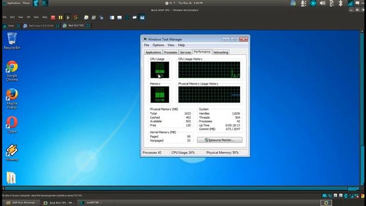Select the Google Chrome desktop icon
366x206 pixels.
pos(12,71)
